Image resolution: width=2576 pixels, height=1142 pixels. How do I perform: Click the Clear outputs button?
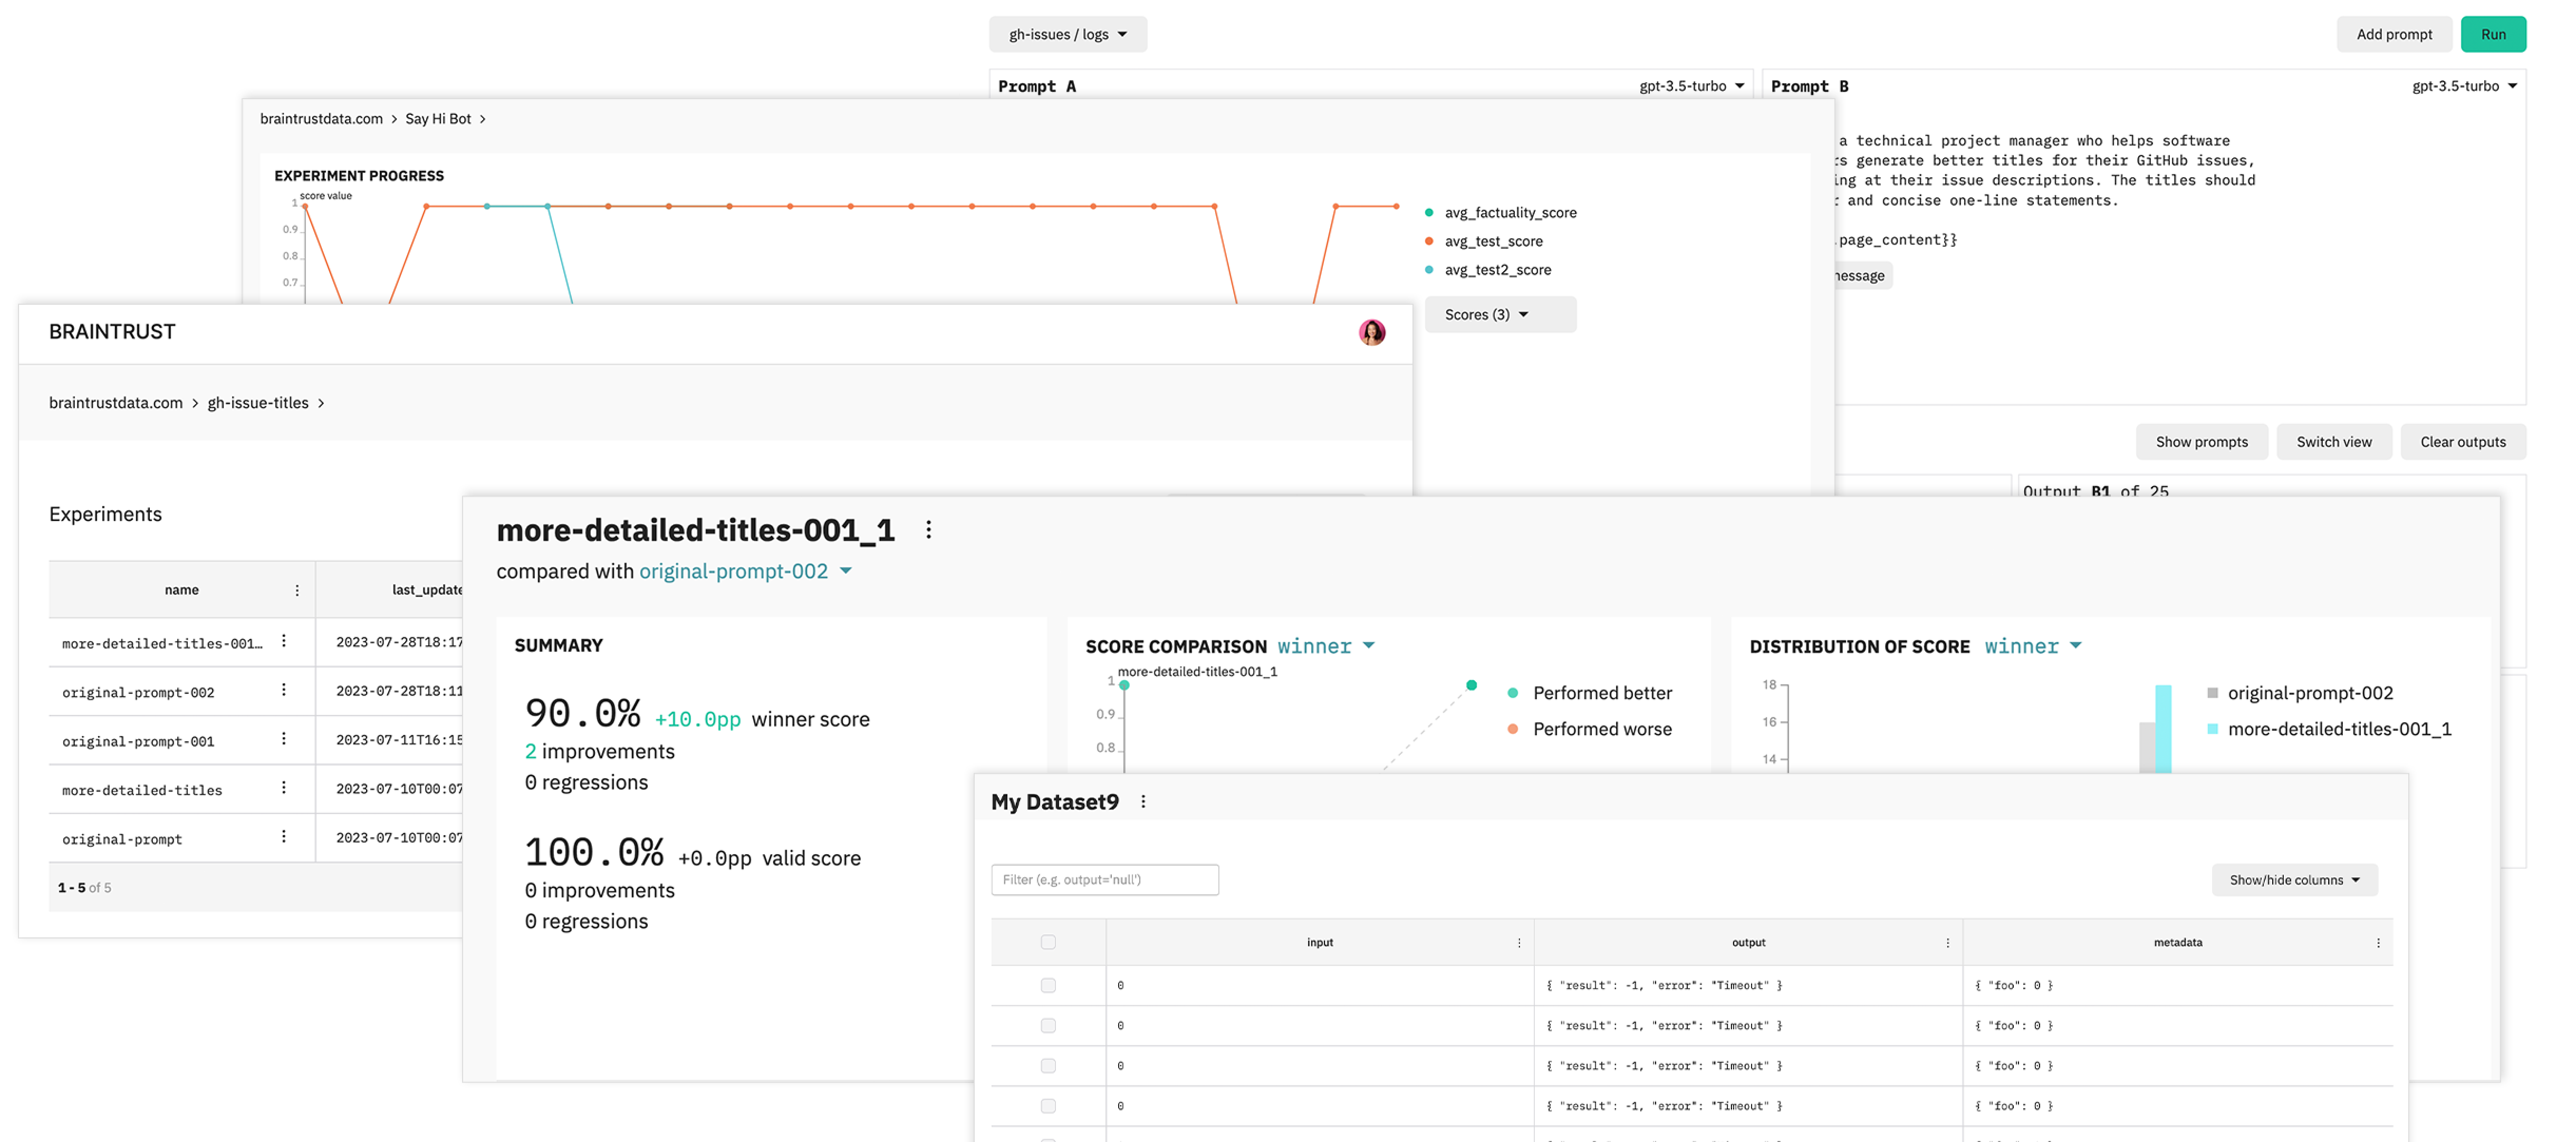2462,442
